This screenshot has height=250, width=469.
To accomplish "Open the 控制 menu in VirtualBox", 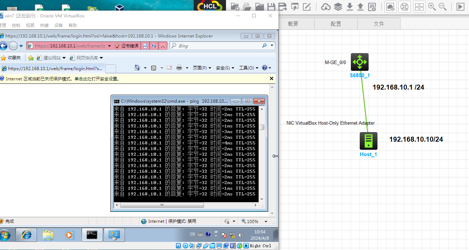I will pyautogui.click(x=16, y=25).
